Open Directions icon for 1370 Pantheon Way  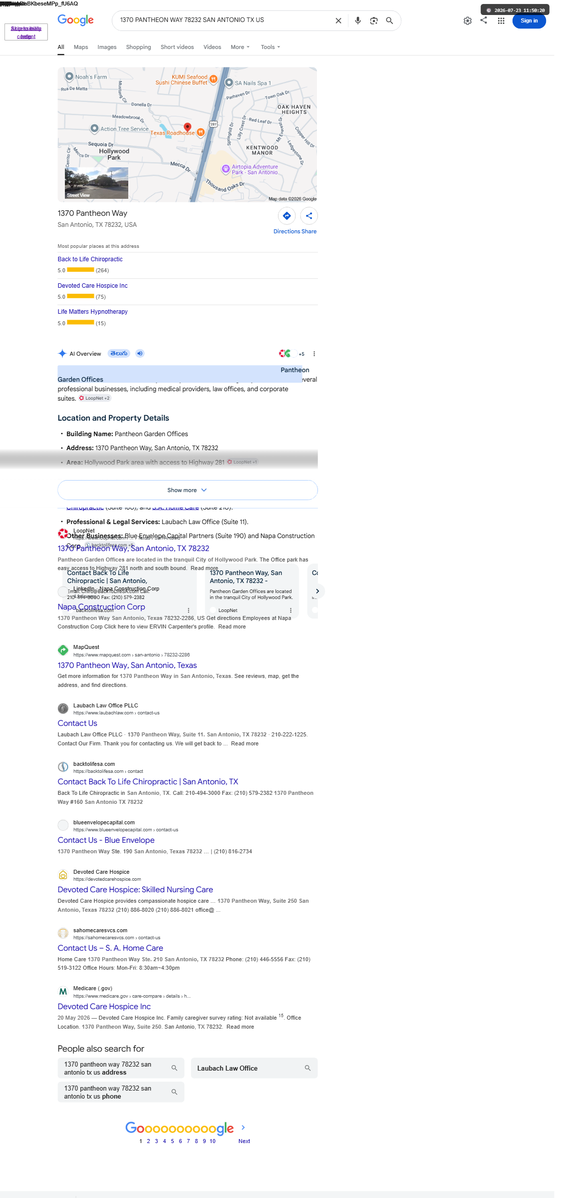tap(287, 216)
